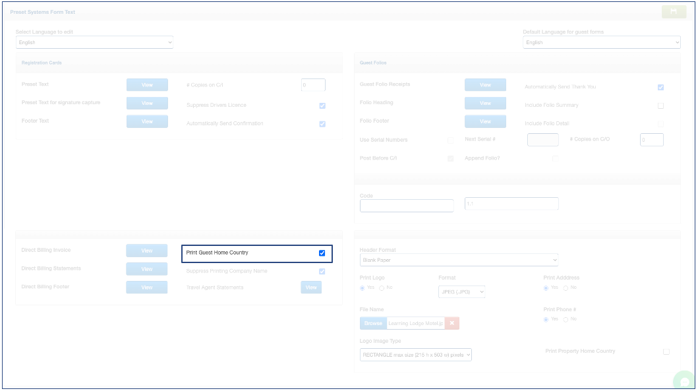Select Yes for Print Logo
698x391 pixels.
coord(363,288)
